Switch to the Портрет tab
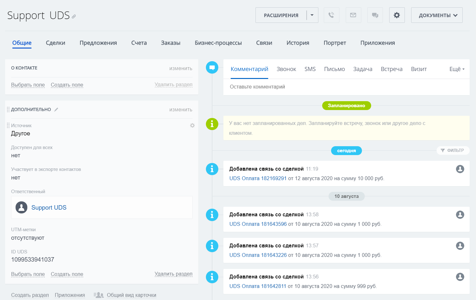 point(335,43)
